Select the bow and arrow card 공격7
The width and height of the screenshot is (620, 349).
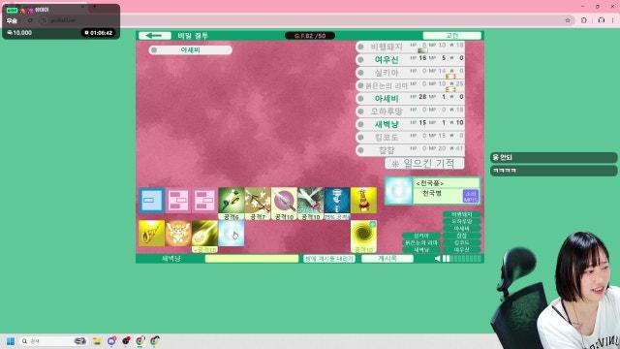[x=258, y=204]
